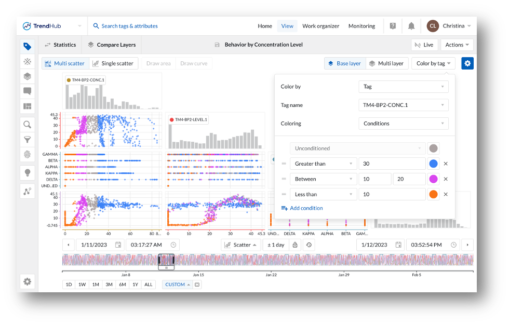This screenshot has height=325, width=509.
Task: Open the search magnifier tool in sidebar
Action: pos(28,124)
